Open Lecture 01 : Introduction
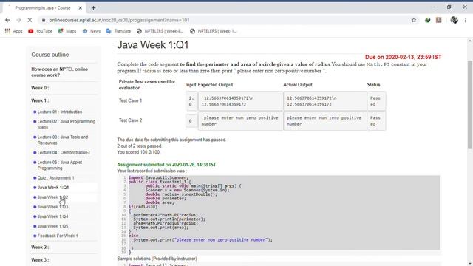473x266 pixels. click(59, 112)
